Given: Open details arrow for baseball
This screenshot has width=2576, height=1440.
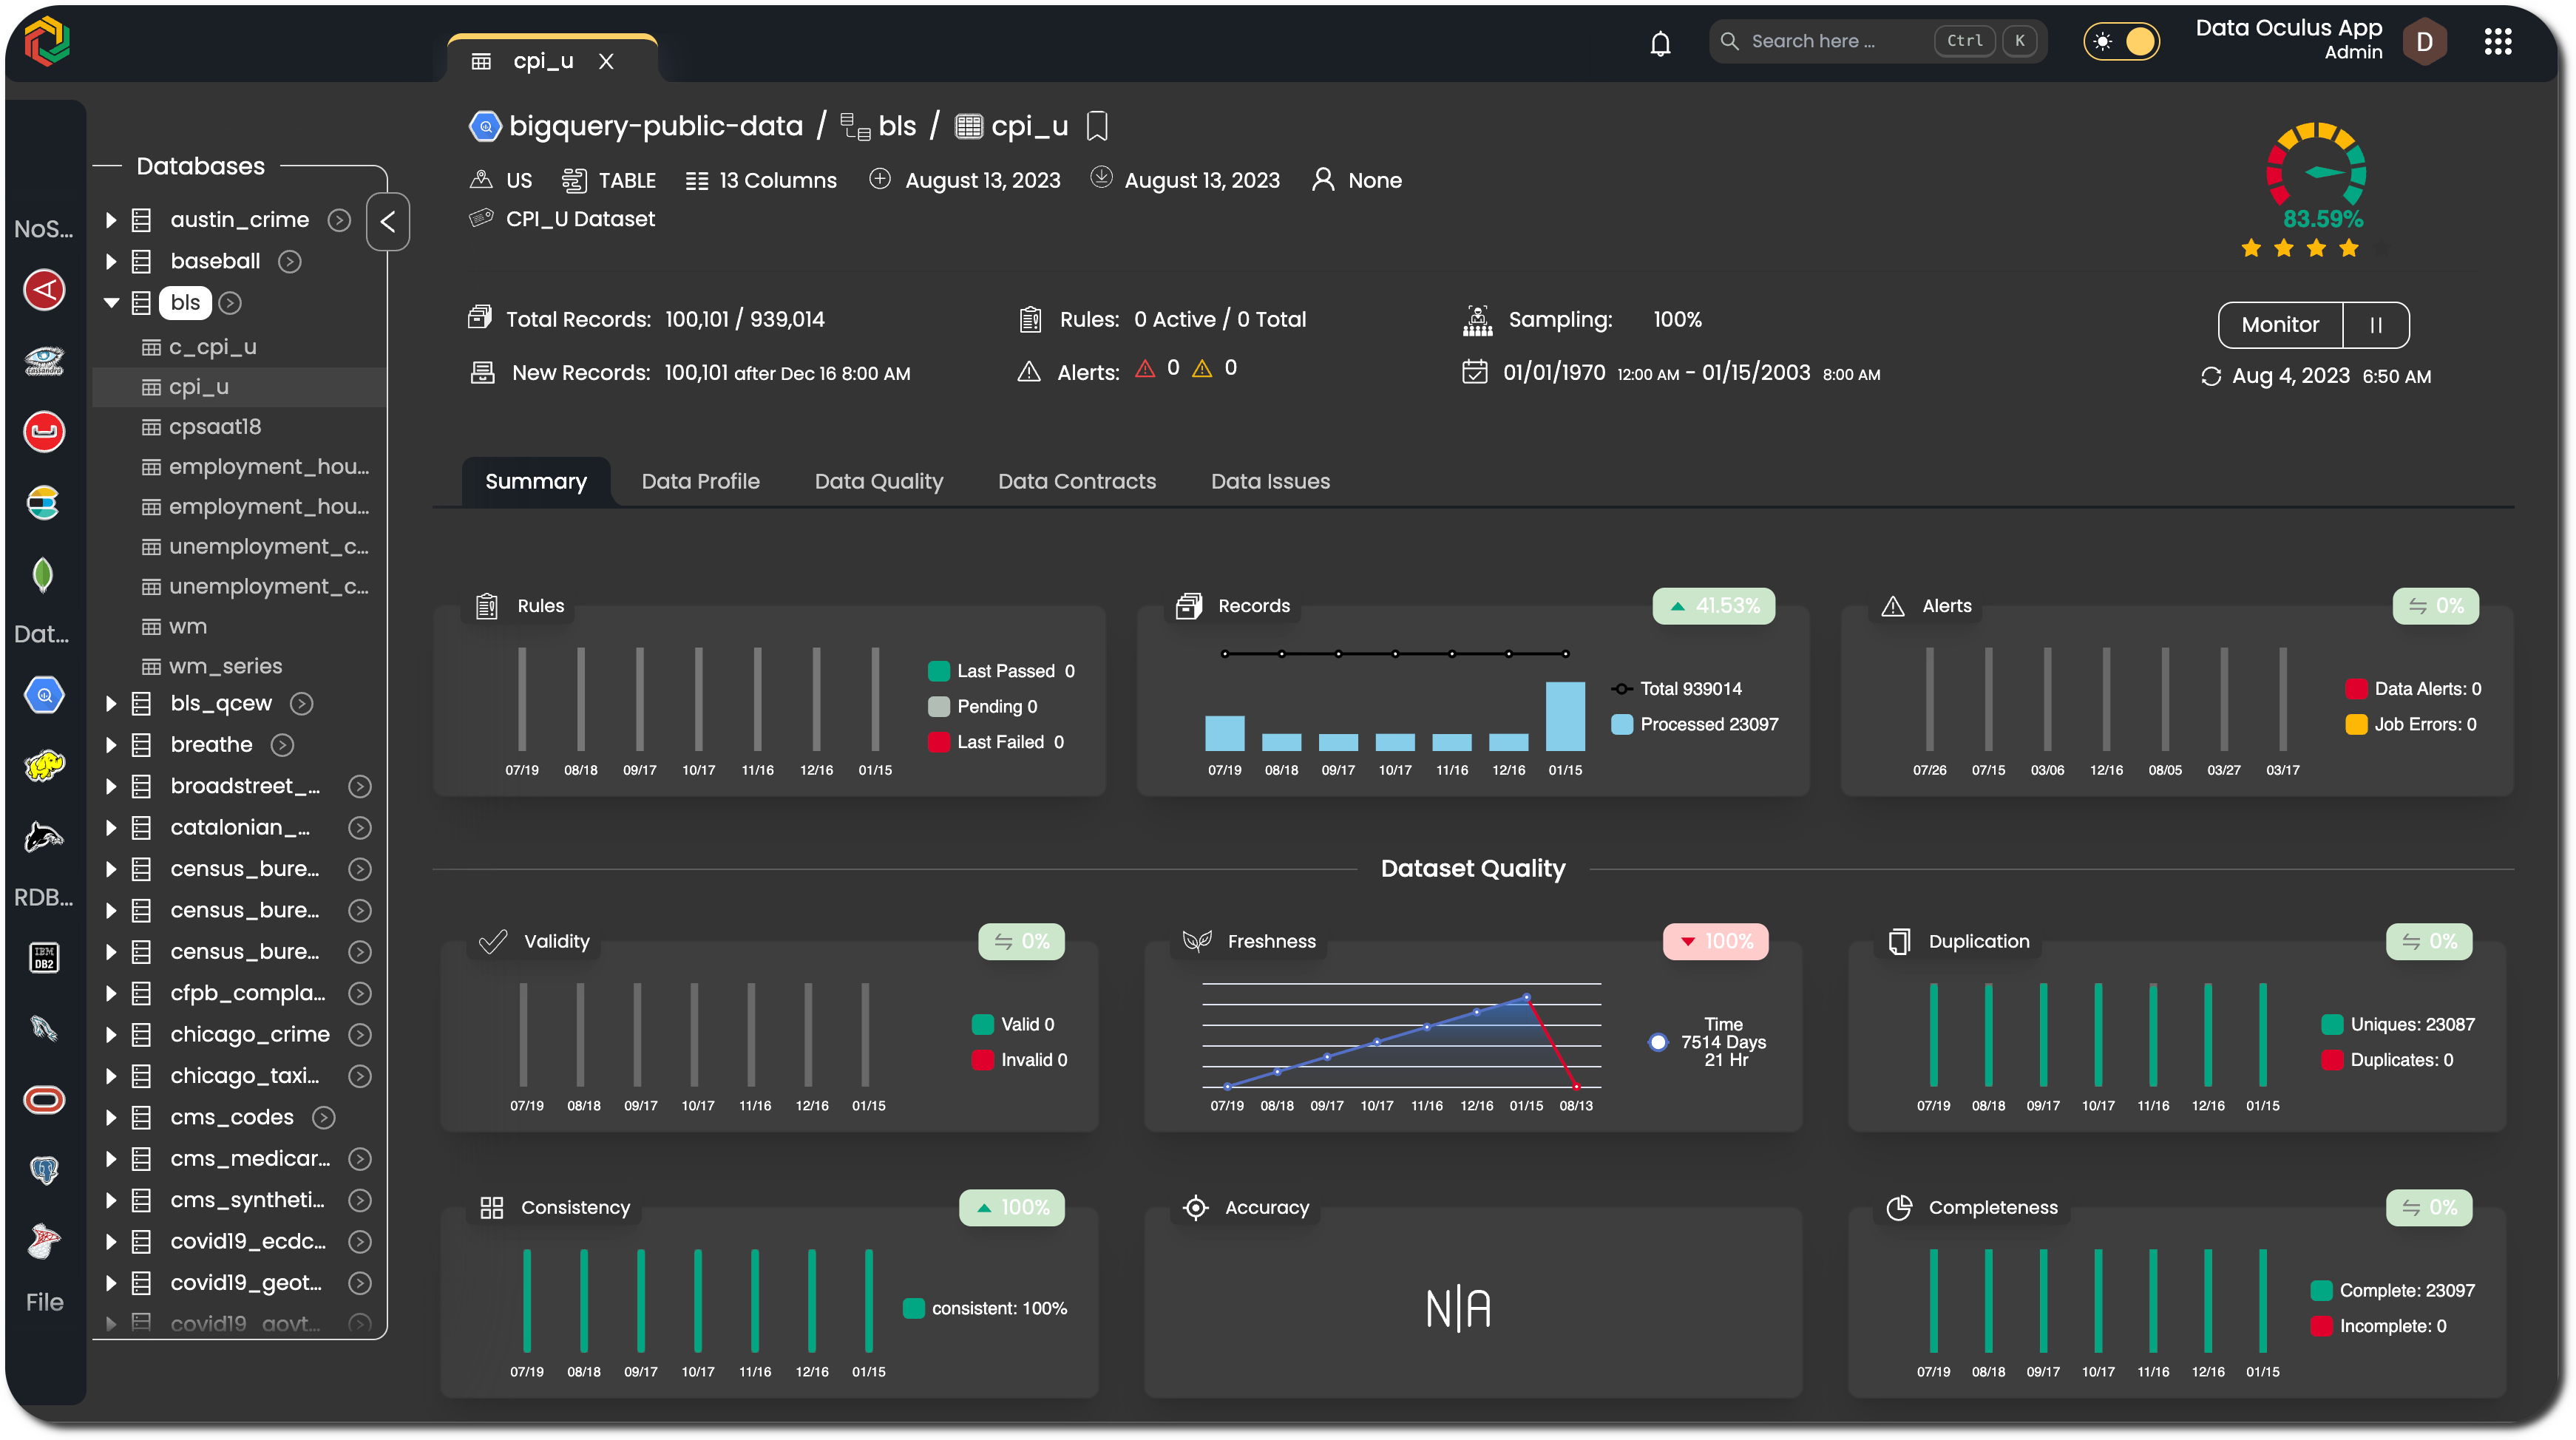Looking at the screenshot, I should [290, 262].
